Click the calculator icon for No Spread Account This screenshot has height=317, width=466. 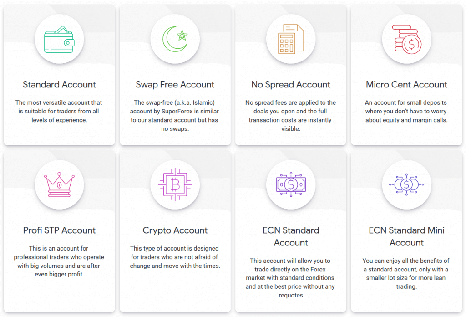click(290, 39)
